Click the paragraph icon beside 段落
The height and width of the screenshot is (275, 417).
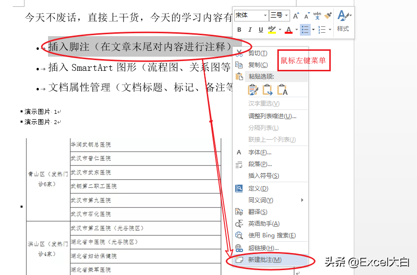click(x=239, y=165)
